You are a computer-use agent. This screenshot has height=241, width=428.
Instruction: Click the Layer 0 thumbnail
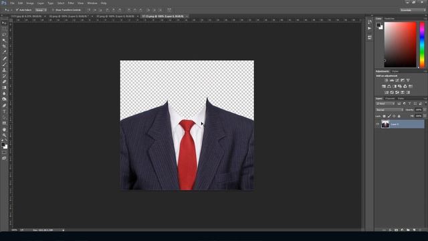385,125
